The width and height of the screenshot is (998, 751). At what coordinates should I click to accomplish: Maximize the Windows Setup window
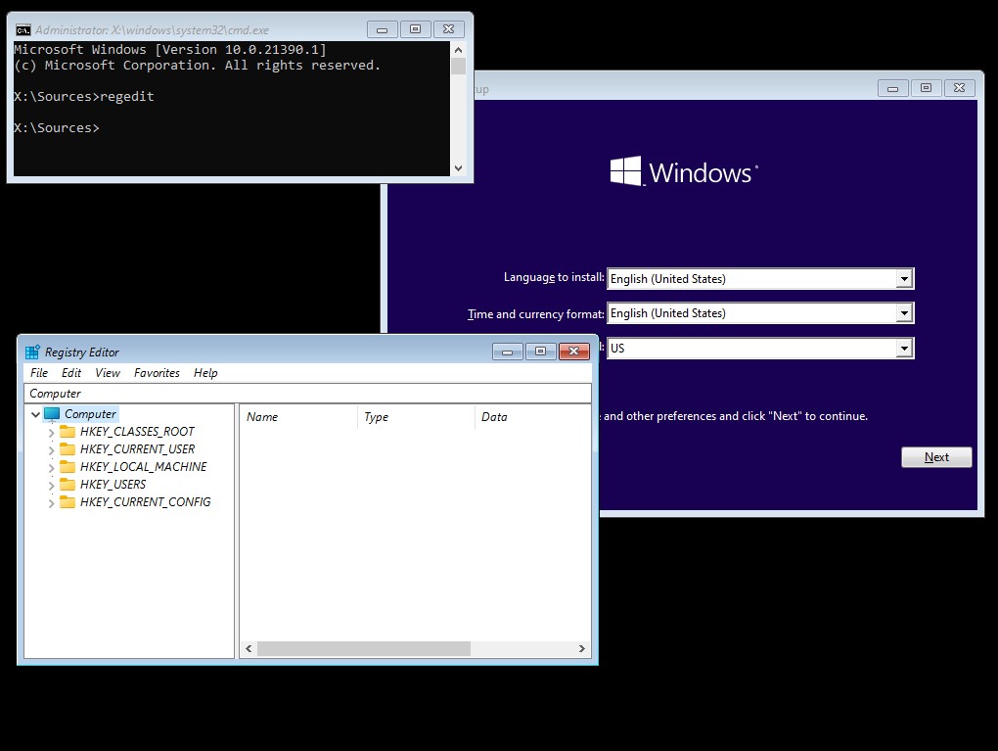coord(926,88)
